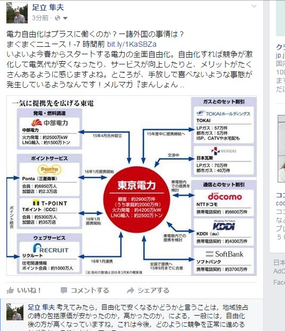The width and height of the screenshot is (285, 331).
Task: Click commenter avatar in comment section
Action: click(15, 312)
